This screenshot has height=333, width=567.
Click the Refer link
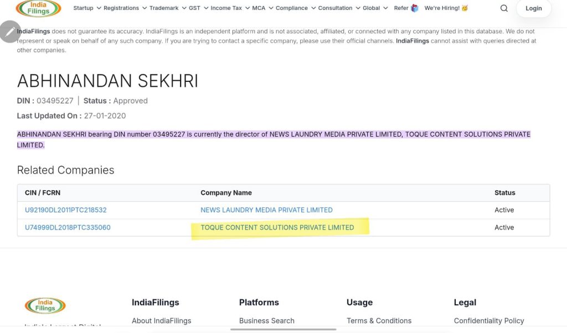pos(401,8)
